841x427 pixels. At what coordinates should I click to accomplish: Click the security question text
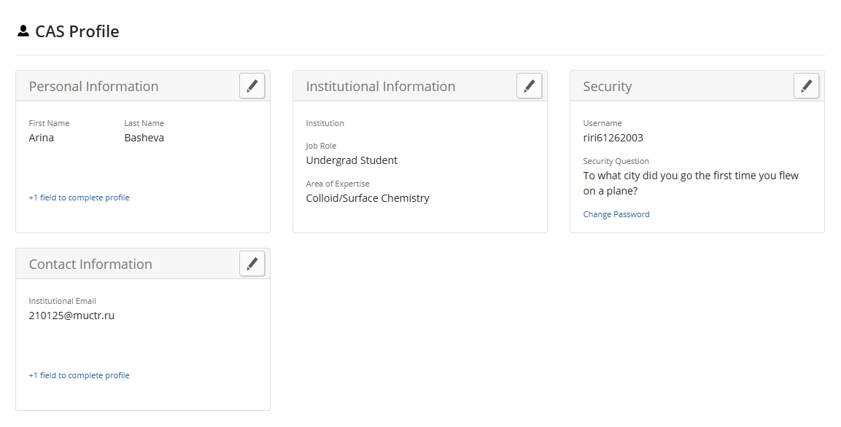690,183
